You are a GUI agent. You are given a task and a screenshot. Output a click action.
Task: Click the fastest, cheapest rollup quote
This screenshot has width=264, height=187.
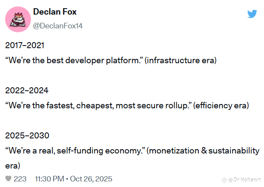[x=98, y=106]
